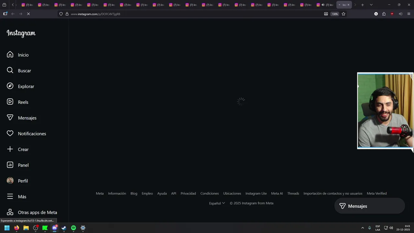Open Perfil with profile avatar
The image size is (414, 233).
pyautogui.click(x=17, y=181)
